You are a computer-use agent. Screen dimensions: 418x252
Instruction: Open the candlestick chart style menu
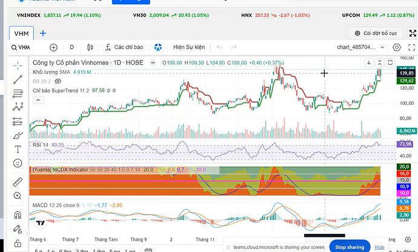(x=90, y=47)
